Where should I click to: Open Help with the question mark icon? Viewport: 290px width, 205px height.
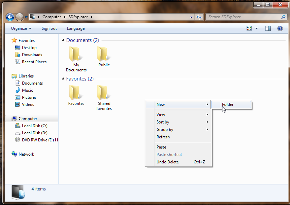280,28
